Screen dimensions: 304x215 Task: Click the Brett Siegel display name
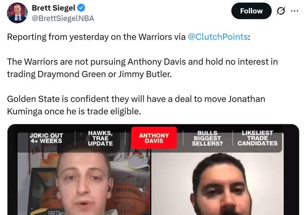pos(53,8)
